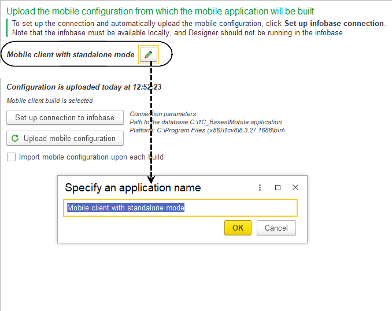Click bold Set up infobase connection text in instructions
The width and height of the screenshot is (392, 311).
click(334, 24)
